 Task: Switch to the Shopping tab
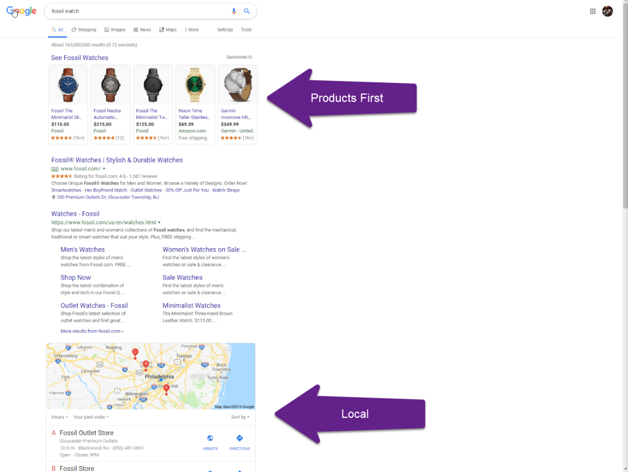pyautogui.click(x=84, y=30)
